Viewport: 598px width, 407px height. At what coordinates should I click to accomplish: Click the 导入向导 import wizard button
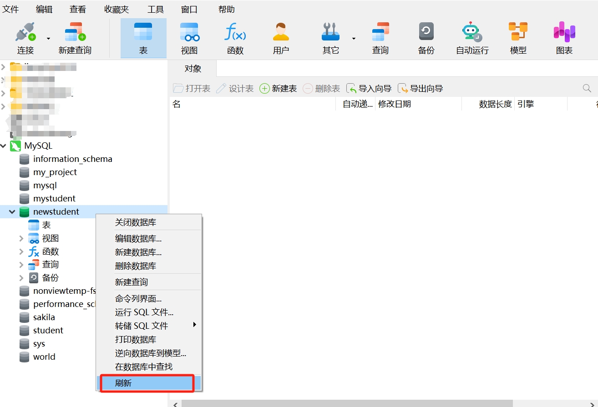tap(369, 88)
